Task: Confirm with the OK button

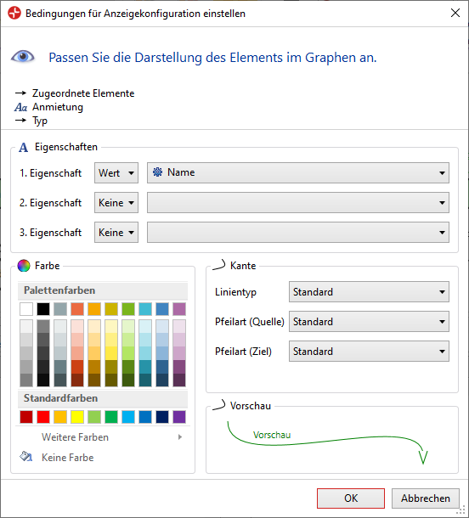Action: coord(351,498)
